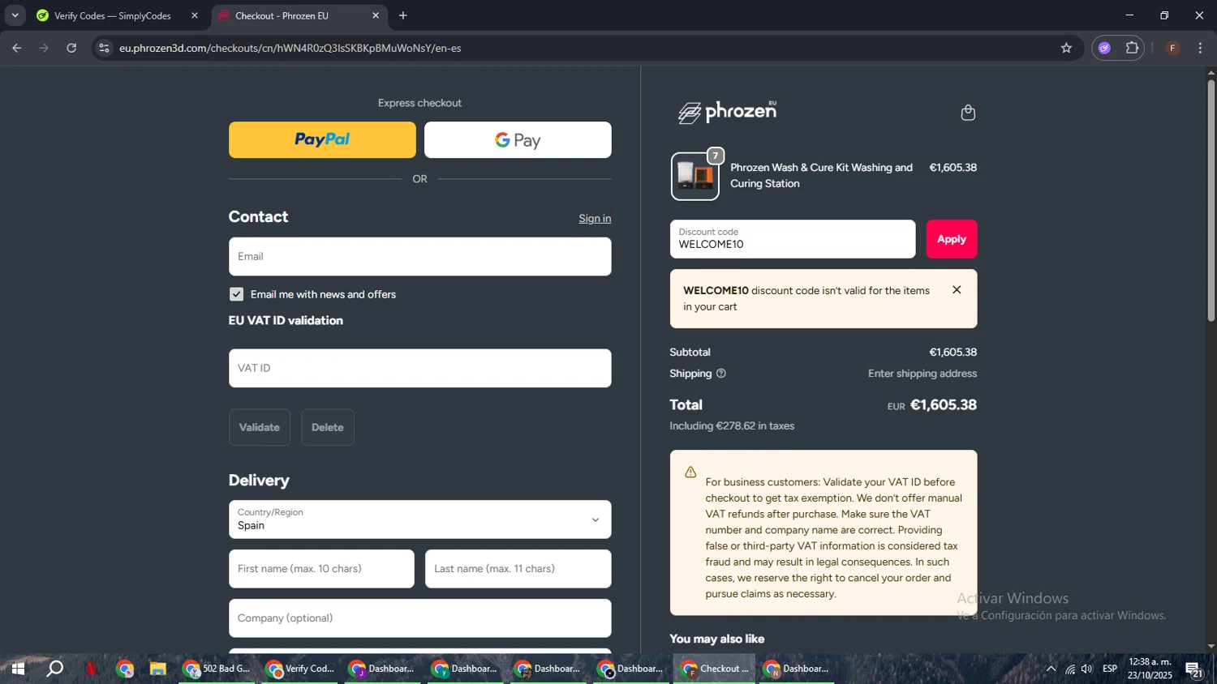The height and width of the screenshot is (684, 1217).
Task: Open the Windows Start menu
Action: (18, 669)
